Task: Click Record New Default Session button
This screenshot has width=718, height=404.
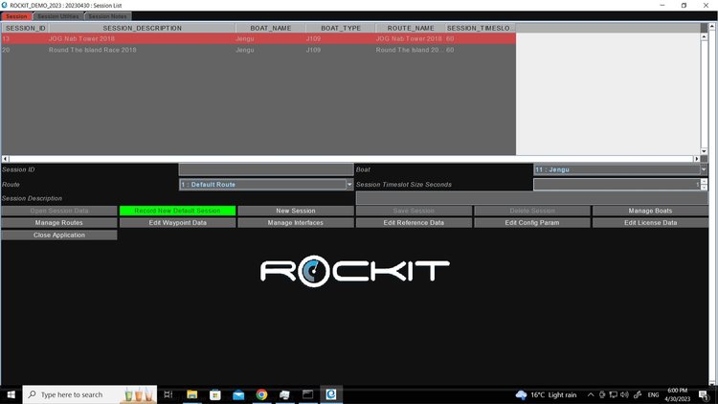Action: [x=178, y=211]
